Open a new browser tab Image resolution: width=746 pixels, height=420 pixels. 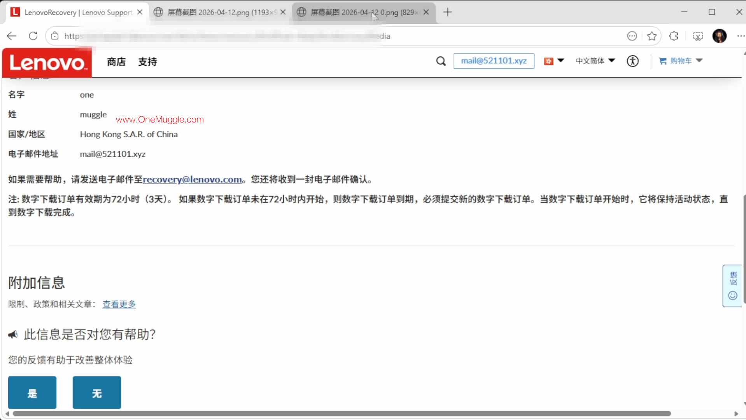[448, 12]
